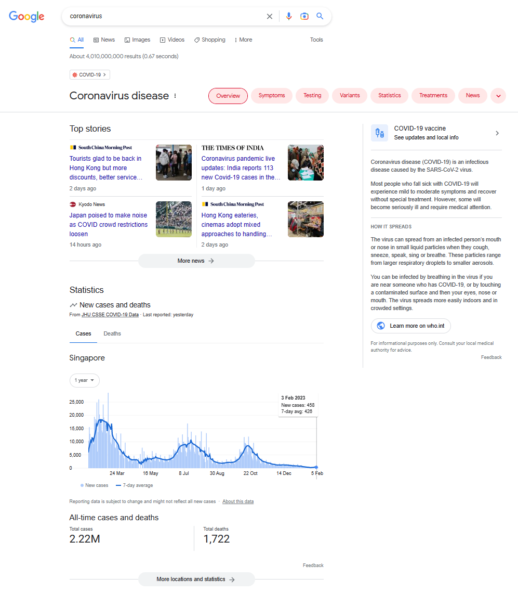Click the Google logo
Viewport: 518px width, 592px height.
pyautogui.click(x=26, y=16)
